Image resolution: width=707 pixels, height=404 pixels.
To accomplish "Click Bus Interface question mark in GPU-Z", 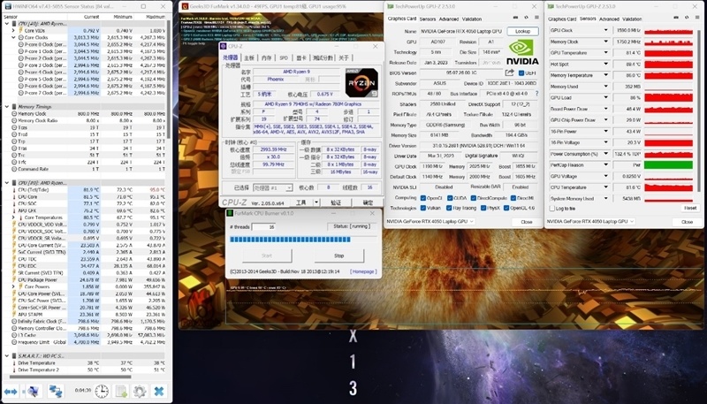I will (536, 94).
